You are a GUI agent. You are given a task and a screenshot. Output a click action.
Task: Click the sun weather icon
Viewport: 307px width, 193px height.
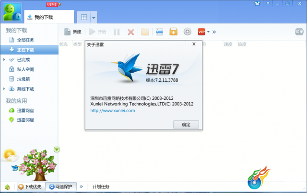pyautogui.click(x=10, y=155)
